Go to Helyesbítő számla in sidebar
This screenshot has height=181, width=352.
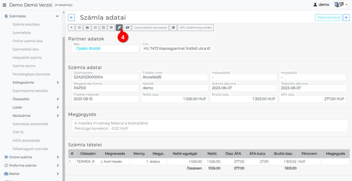[x=27, y=58]
